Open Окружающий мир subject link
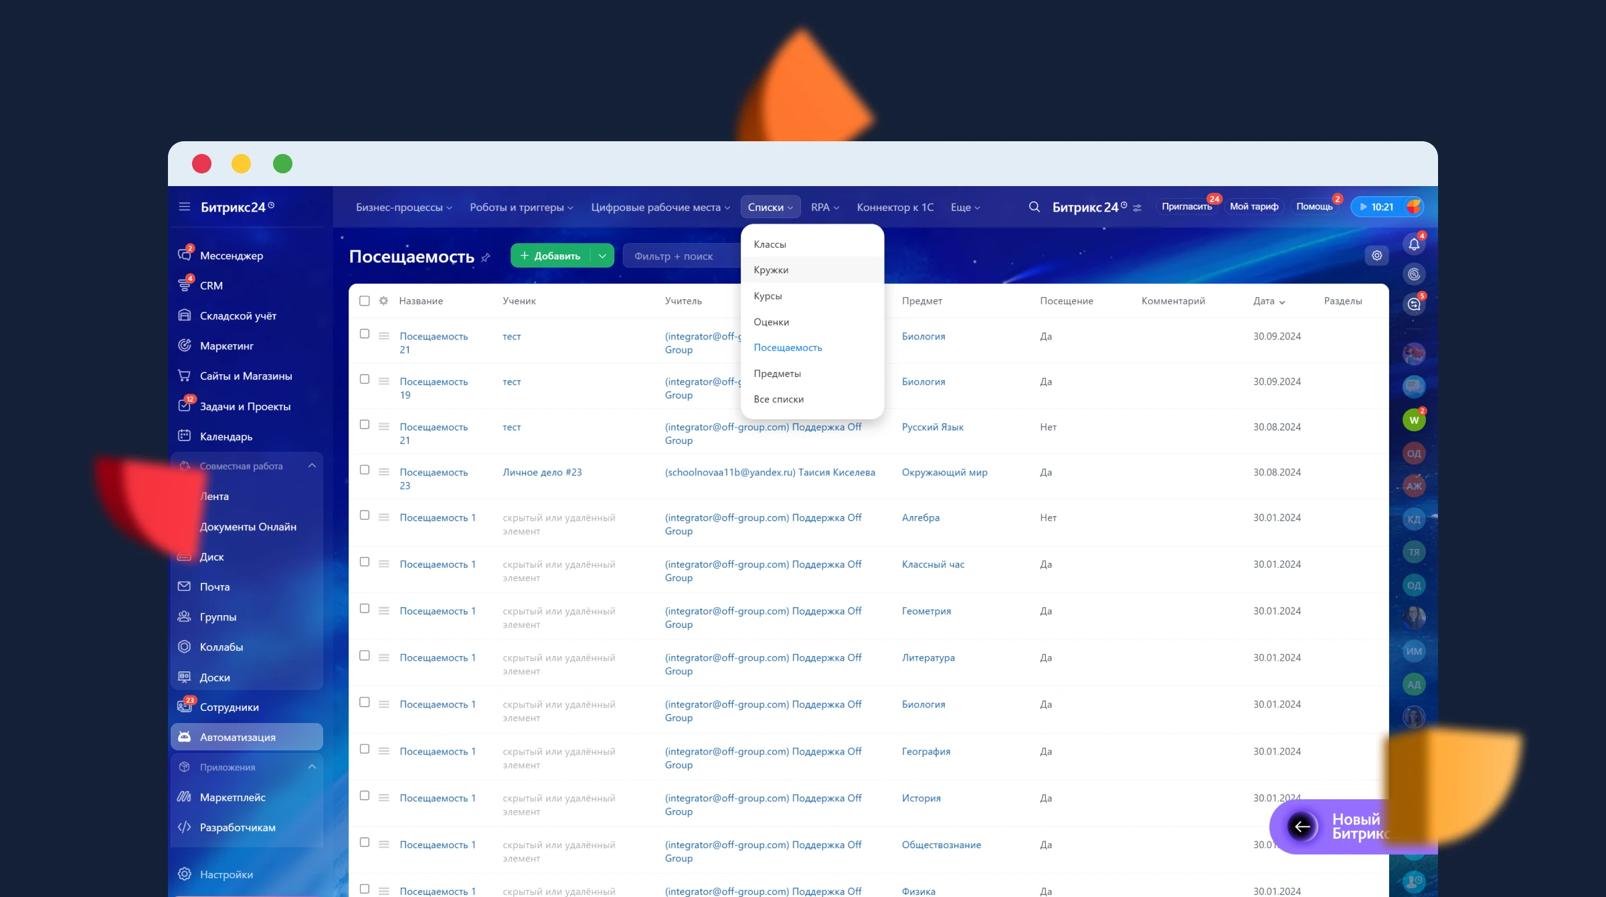The image size is (1606, 897). click(x=944, y=473)
